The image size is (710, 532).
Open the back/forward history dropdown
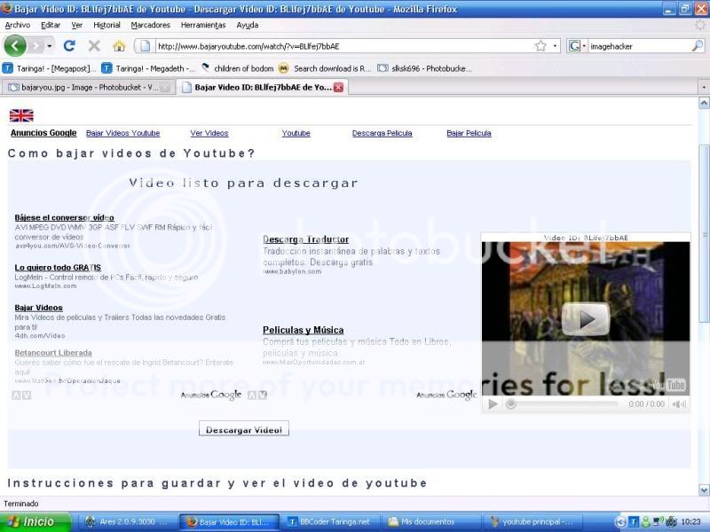pos(50,46)
